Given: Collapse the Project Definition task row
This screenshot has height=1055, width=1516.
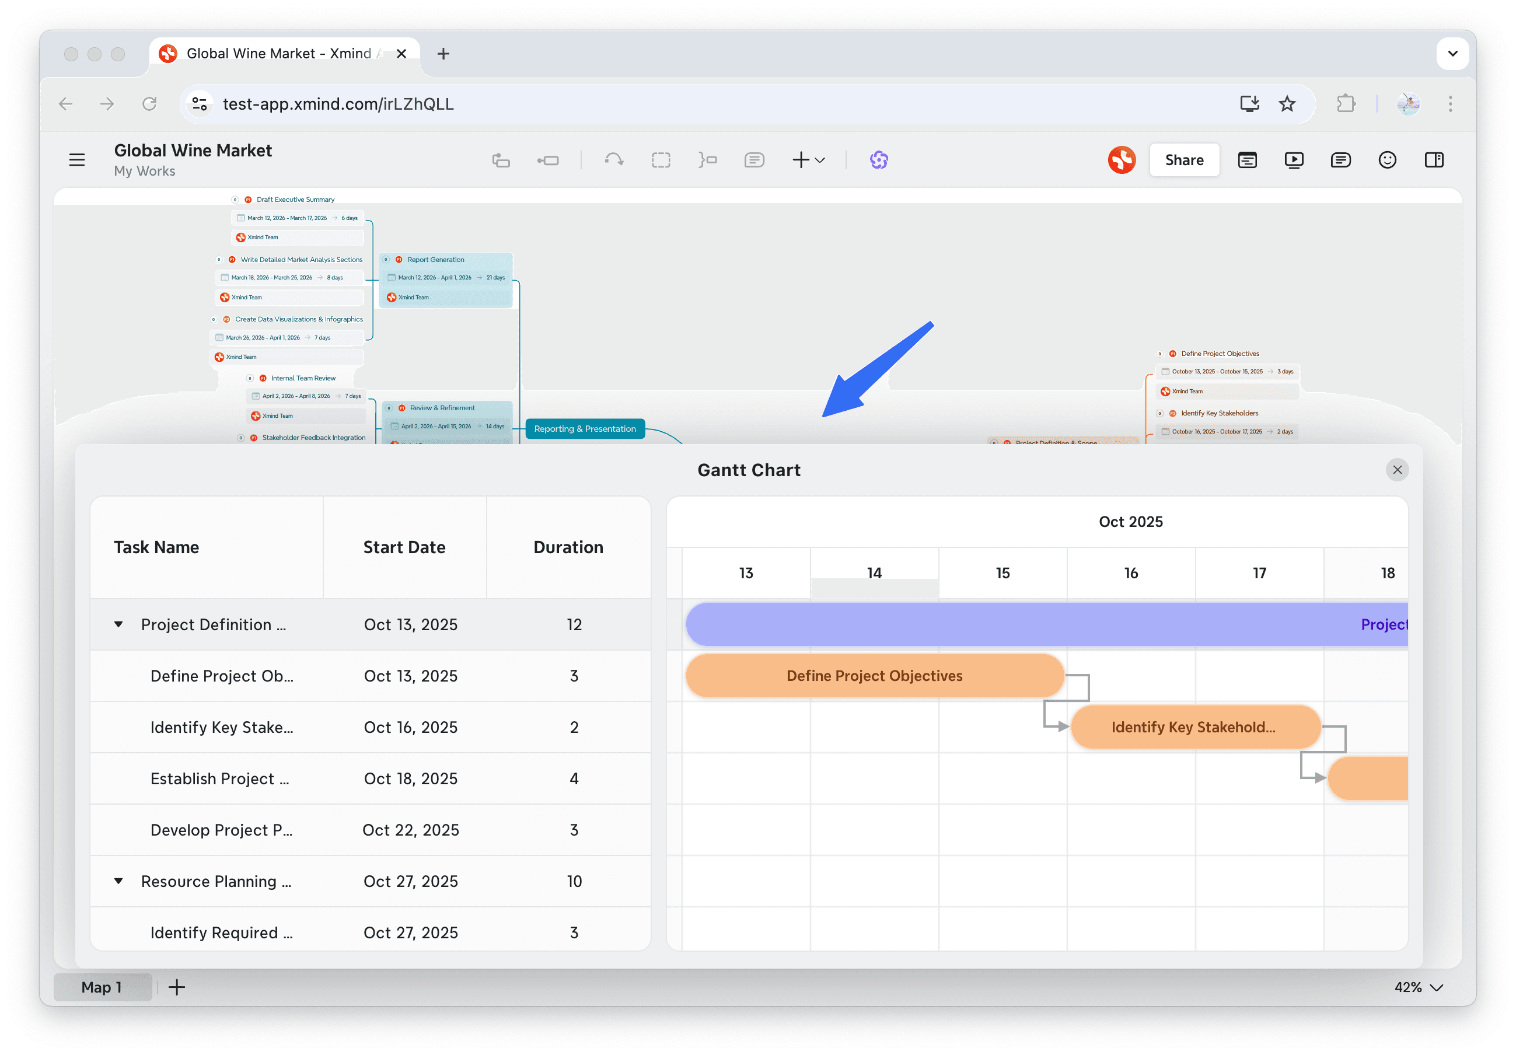Looking at the screenshot, I should (x=119, y=624).
